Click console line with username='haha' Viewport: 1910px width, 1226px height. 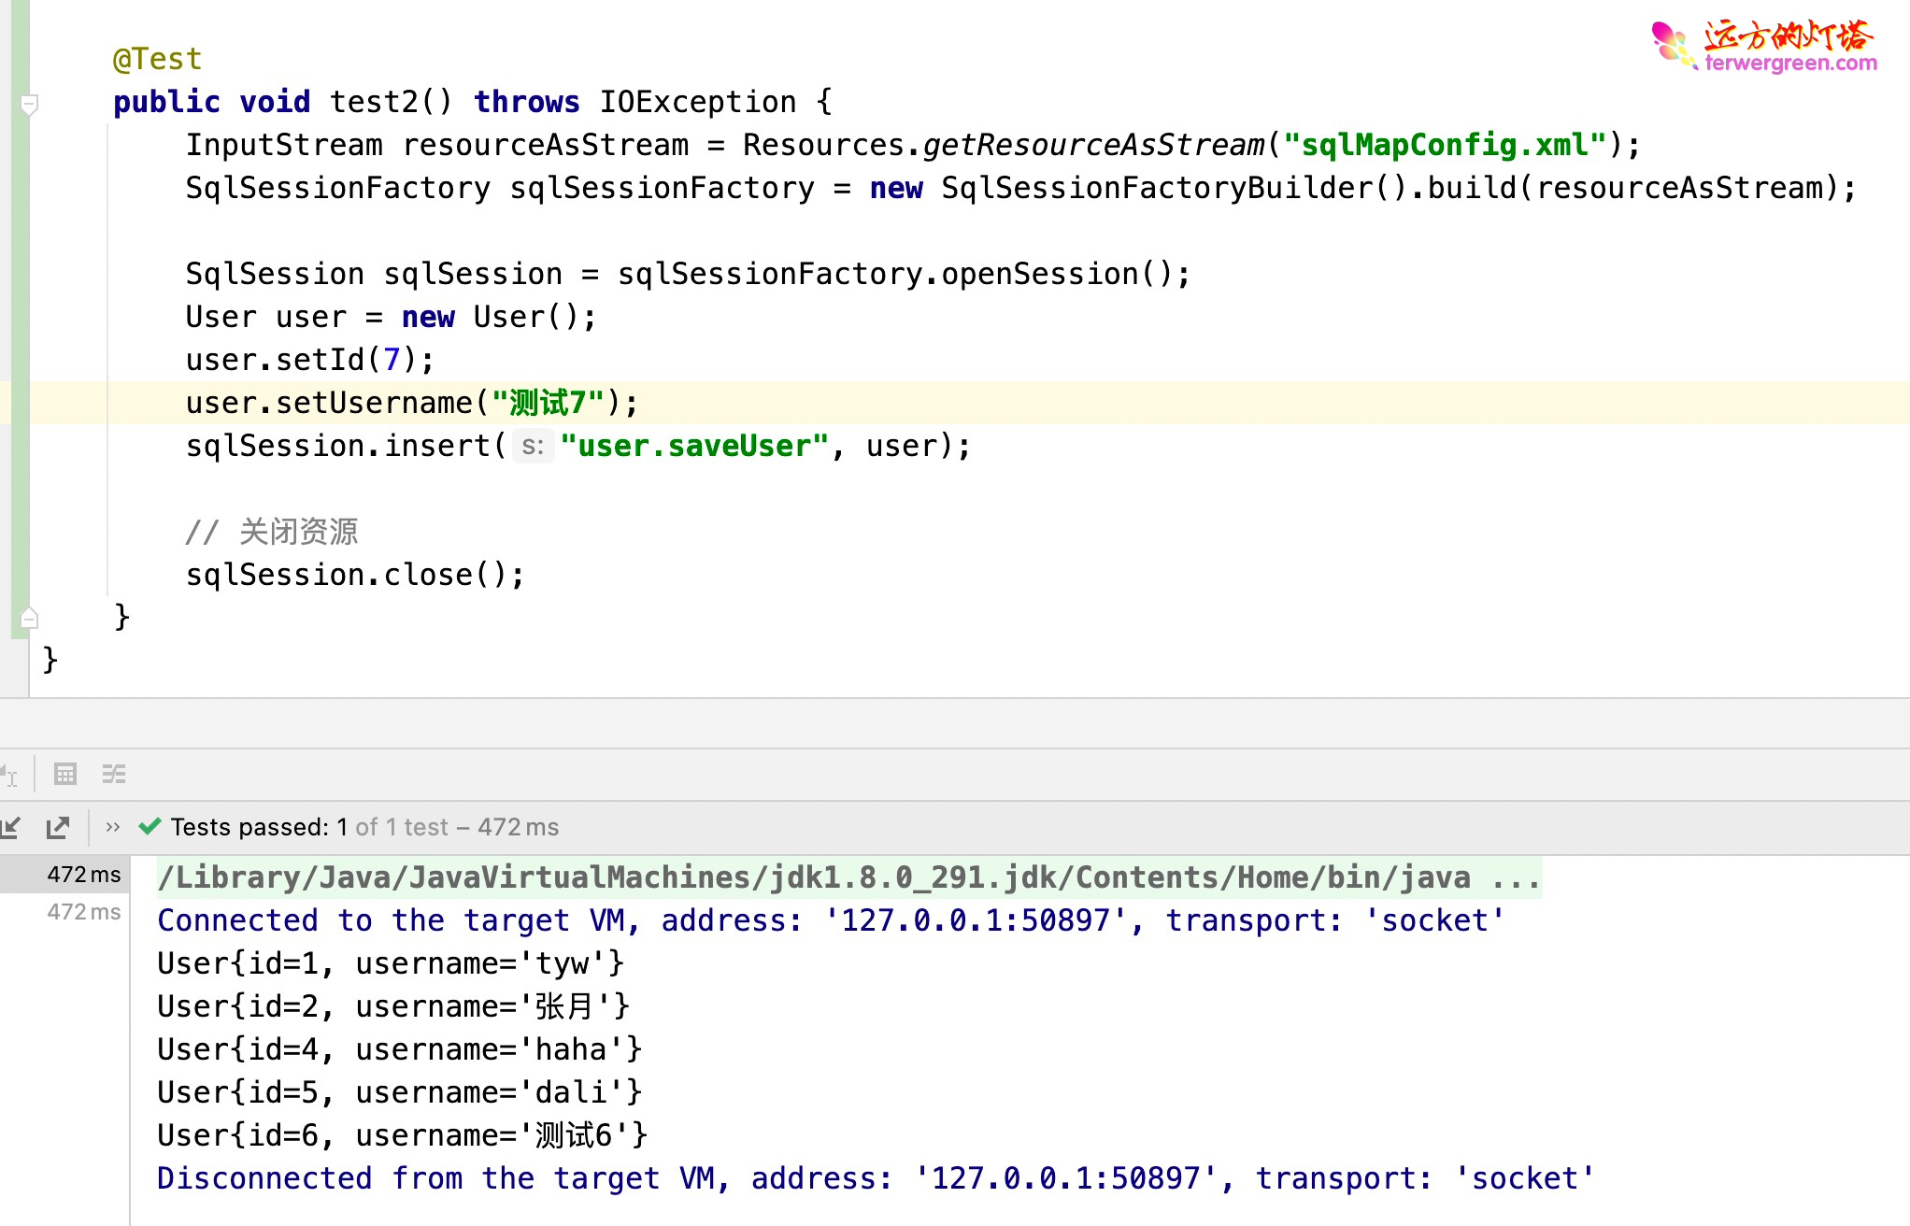399,1049
